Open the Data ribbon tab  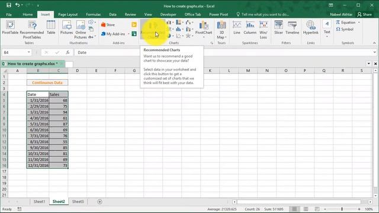click(113, 14)
